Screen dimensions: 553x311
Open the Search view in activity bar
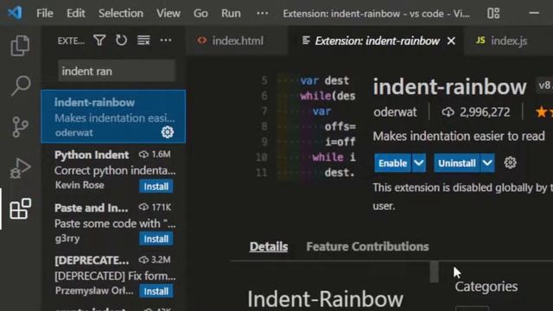click(20, 86)
